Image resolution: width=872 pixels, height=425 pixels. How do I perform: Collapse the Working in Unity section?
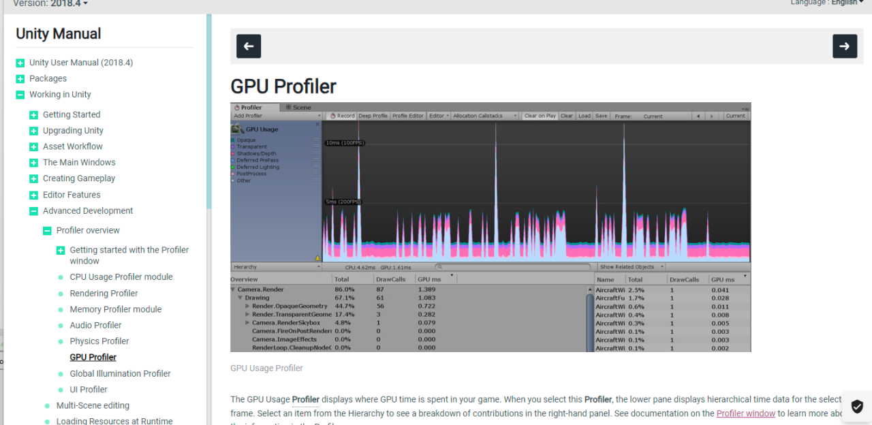[20, 95]
